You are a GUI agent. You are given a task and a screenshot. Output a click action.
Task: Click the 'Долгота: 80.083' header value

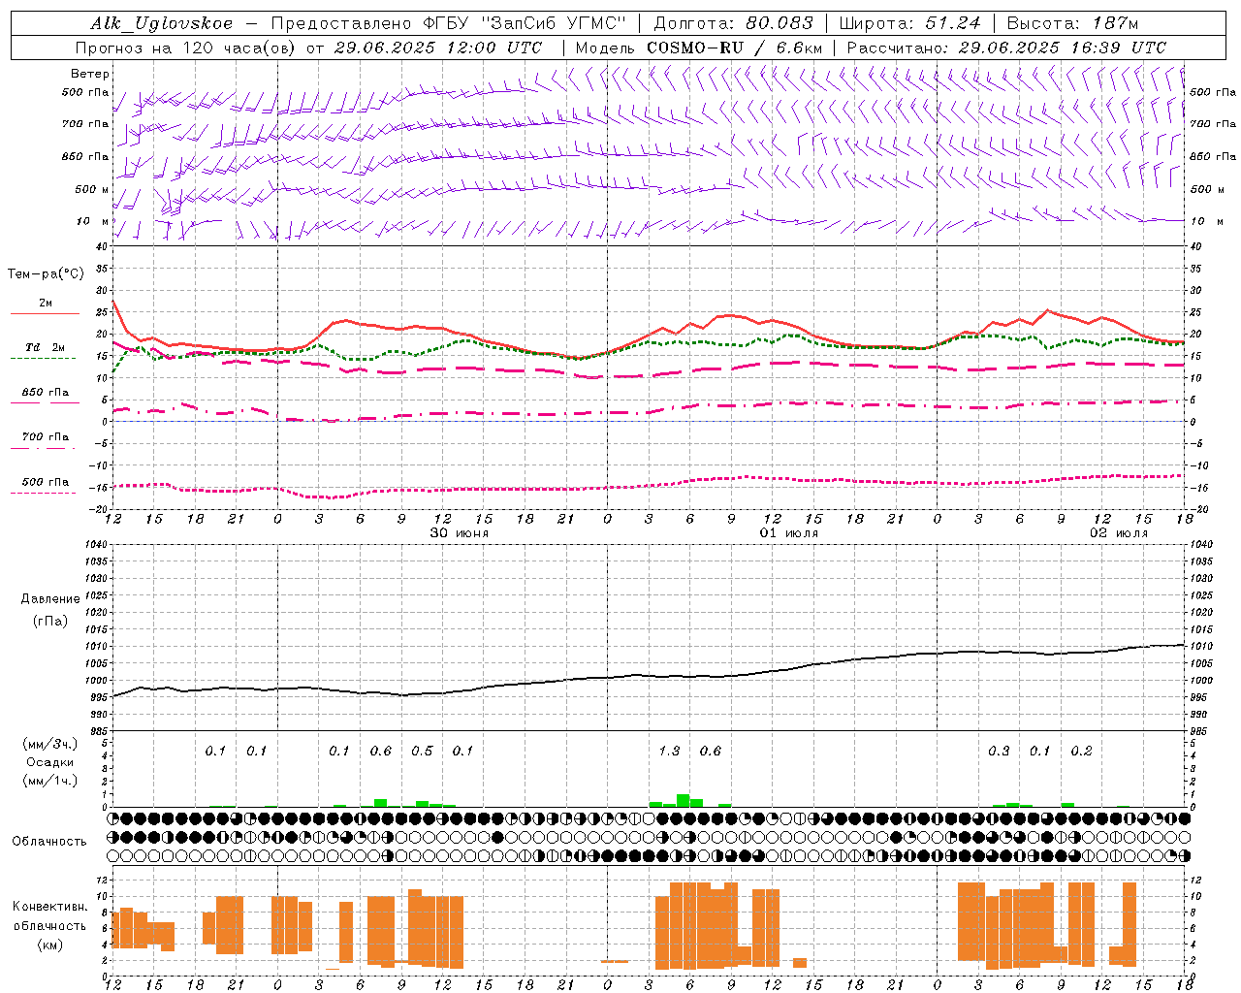pos(734,23)
